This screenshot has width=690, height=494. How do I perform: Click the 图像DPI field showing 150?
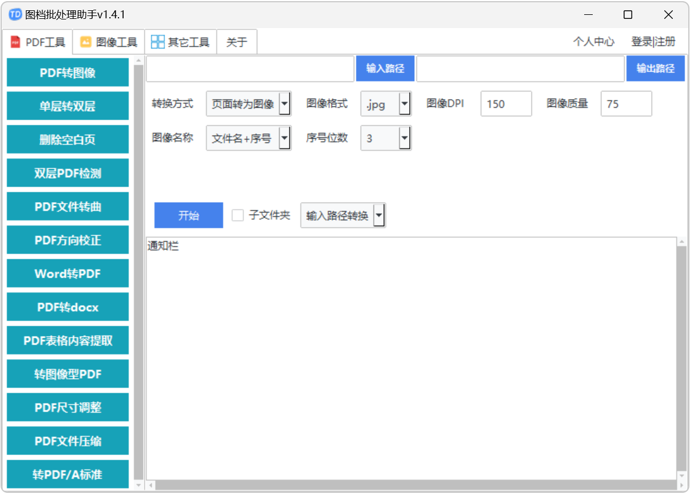[x=506, y=104]
